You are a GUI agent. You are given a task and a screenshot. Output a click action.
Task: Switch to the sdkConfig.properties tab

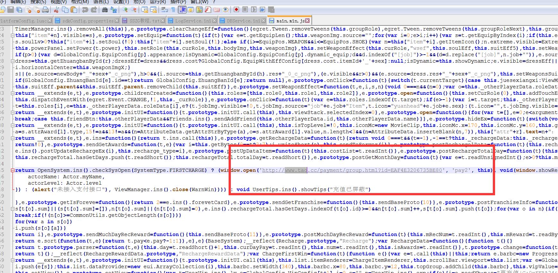(88, 21)
